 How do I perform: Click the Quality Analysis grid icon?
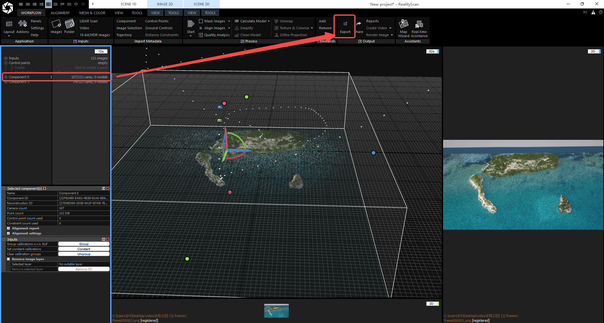pyautogui.click(x=201, y=35)
